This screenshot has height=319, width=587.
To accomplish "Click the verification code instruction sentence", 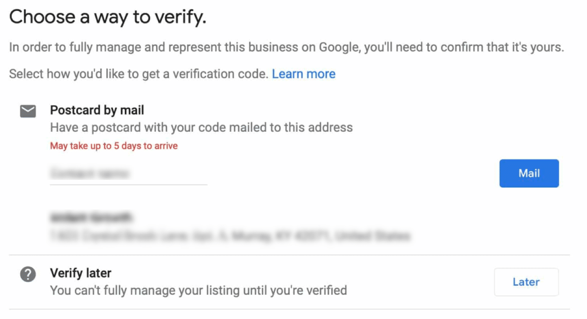I will click(139, 73).
